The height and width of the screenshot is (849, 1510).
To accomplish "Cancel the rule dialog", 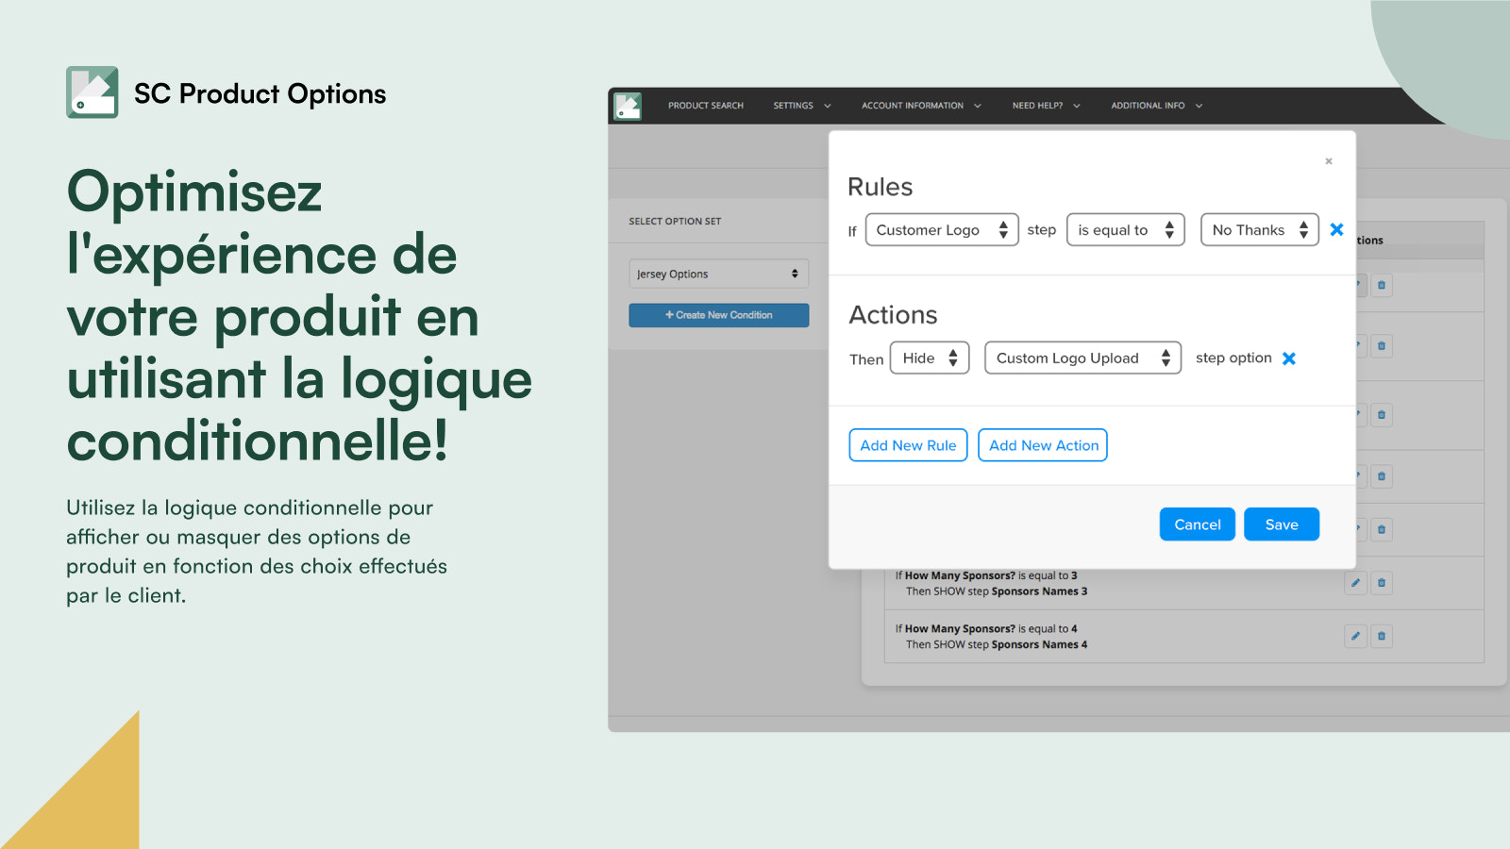I will click(x=1197, y=524).
